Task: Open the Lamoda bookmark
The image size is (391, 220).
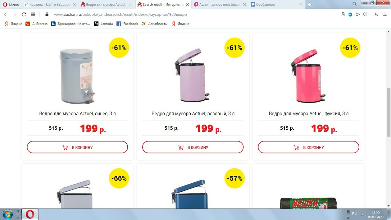Action: 103,24
